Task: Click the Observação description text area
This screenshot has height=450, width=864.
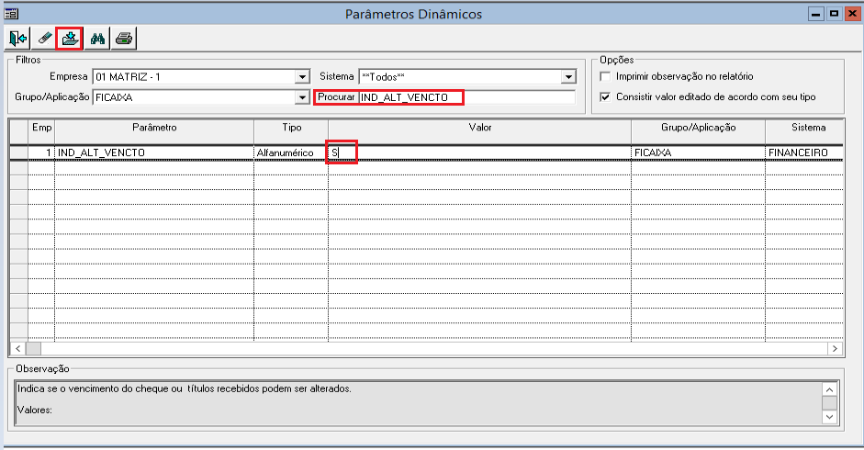Action: point(419,403)
